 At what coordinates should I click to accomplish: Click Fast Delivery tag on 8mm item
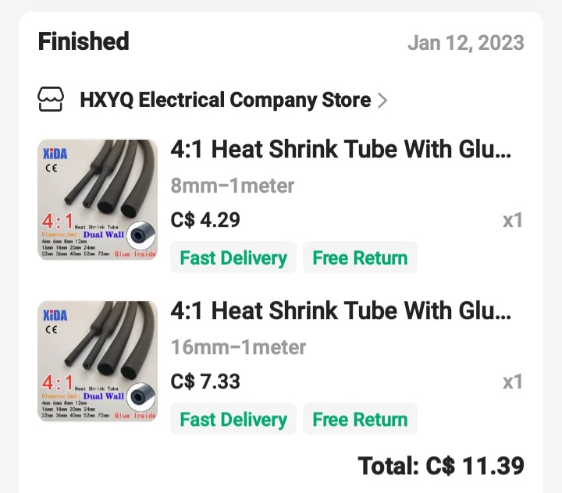tap(233, 258)
